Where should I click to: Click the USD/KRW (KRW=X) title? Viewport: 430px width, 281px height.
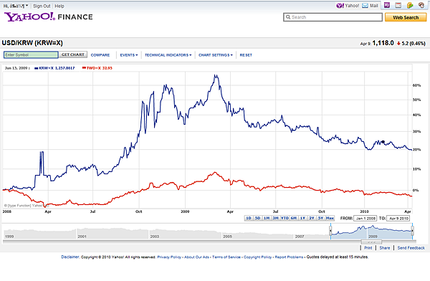[32, 43]
